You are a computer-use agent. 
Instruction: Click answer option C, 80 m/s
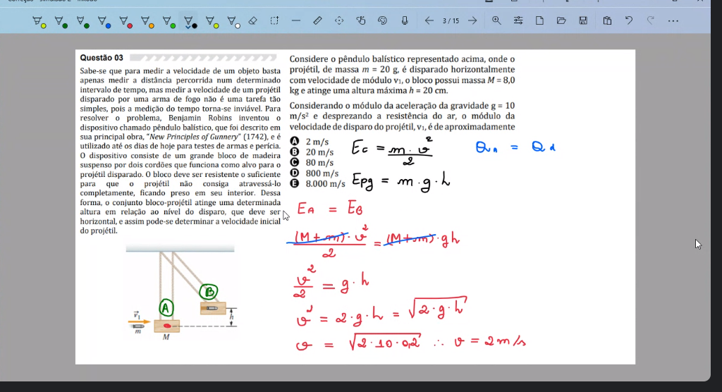coord(312,163)
